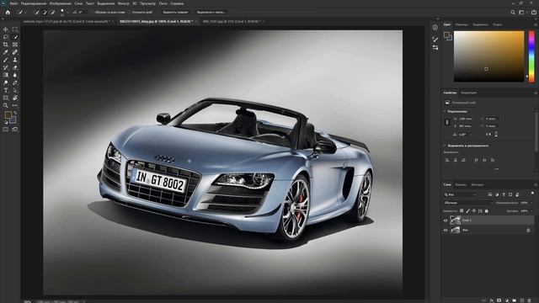Image resolution: width=539 pixels, height=303 pixels.
Task: Select the Gradient tool
Action: coord(6,75)
